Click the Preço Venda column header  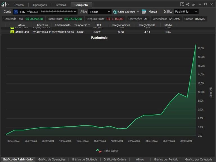click(147, 25)
